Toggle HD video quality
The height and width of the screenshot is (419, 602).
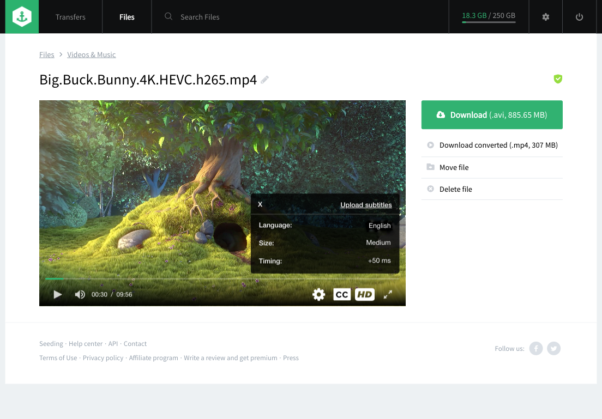click(x=364, y=295)
